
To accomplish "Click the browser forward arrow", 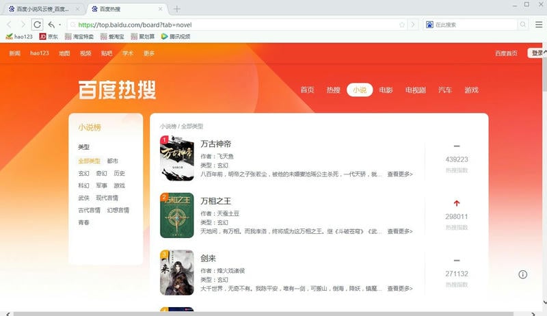I will (23, 25).
